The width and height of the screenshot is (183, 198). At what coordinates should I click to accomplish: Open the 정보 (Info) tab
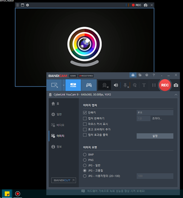[57, 146]
